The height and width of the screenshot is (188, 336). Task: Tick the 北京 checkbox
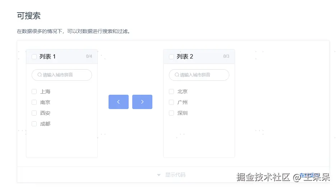171,91
